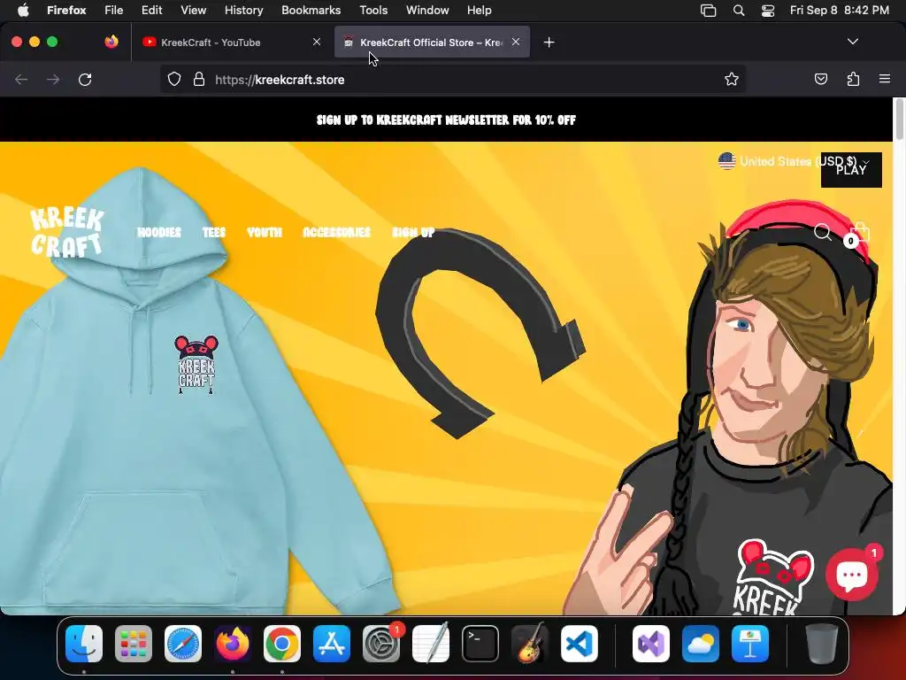Open the Accessories store category

tap(336, 233)
